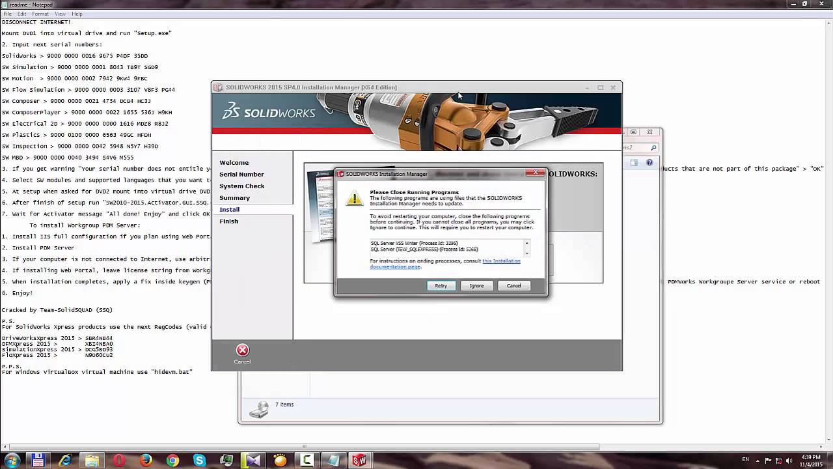The width and height of the screenshot is (833, 469).
Task: Select Install step in the installer sidebar
Action: click(229, 210)
